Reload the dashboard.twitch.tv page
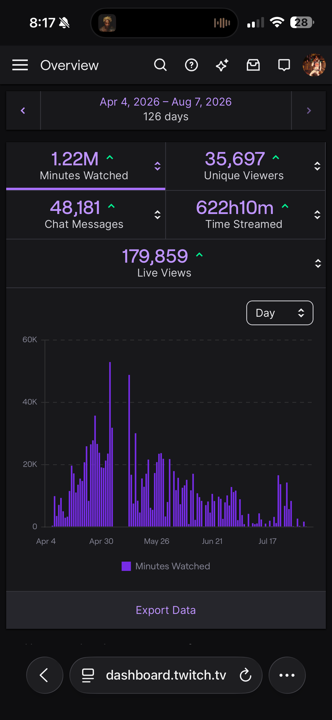 click(246, 675)
